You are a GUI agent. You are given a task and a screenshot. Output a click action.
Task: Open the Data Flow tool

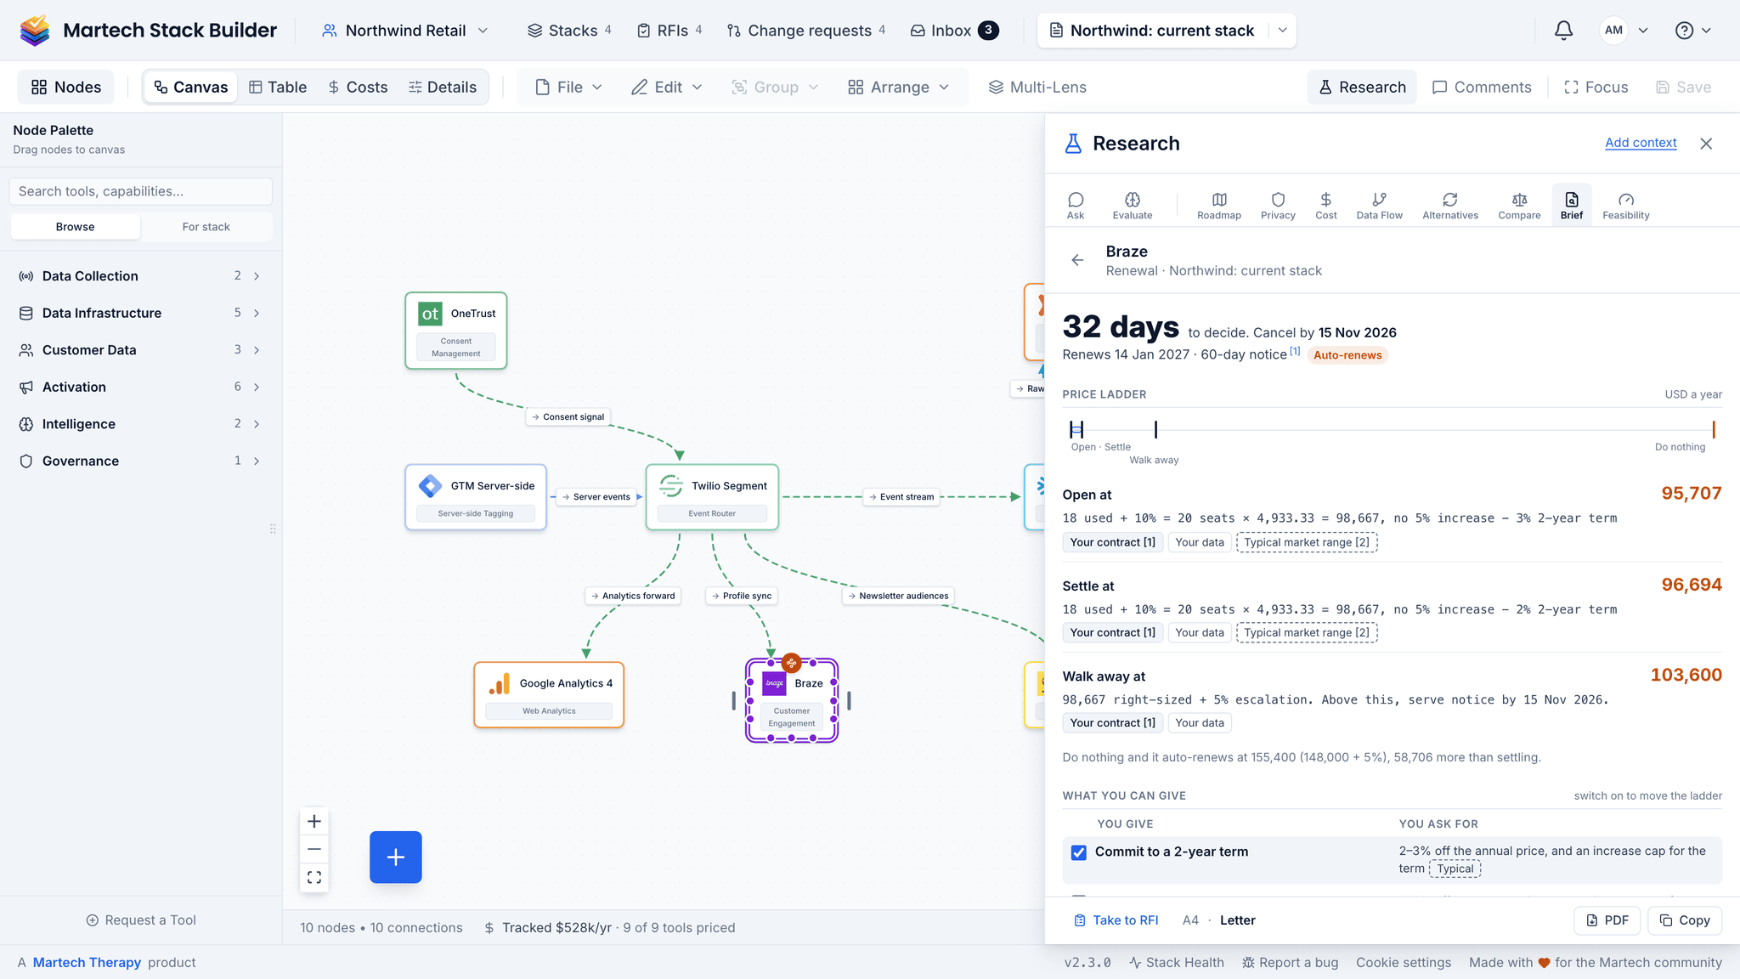click(1380, 206)
